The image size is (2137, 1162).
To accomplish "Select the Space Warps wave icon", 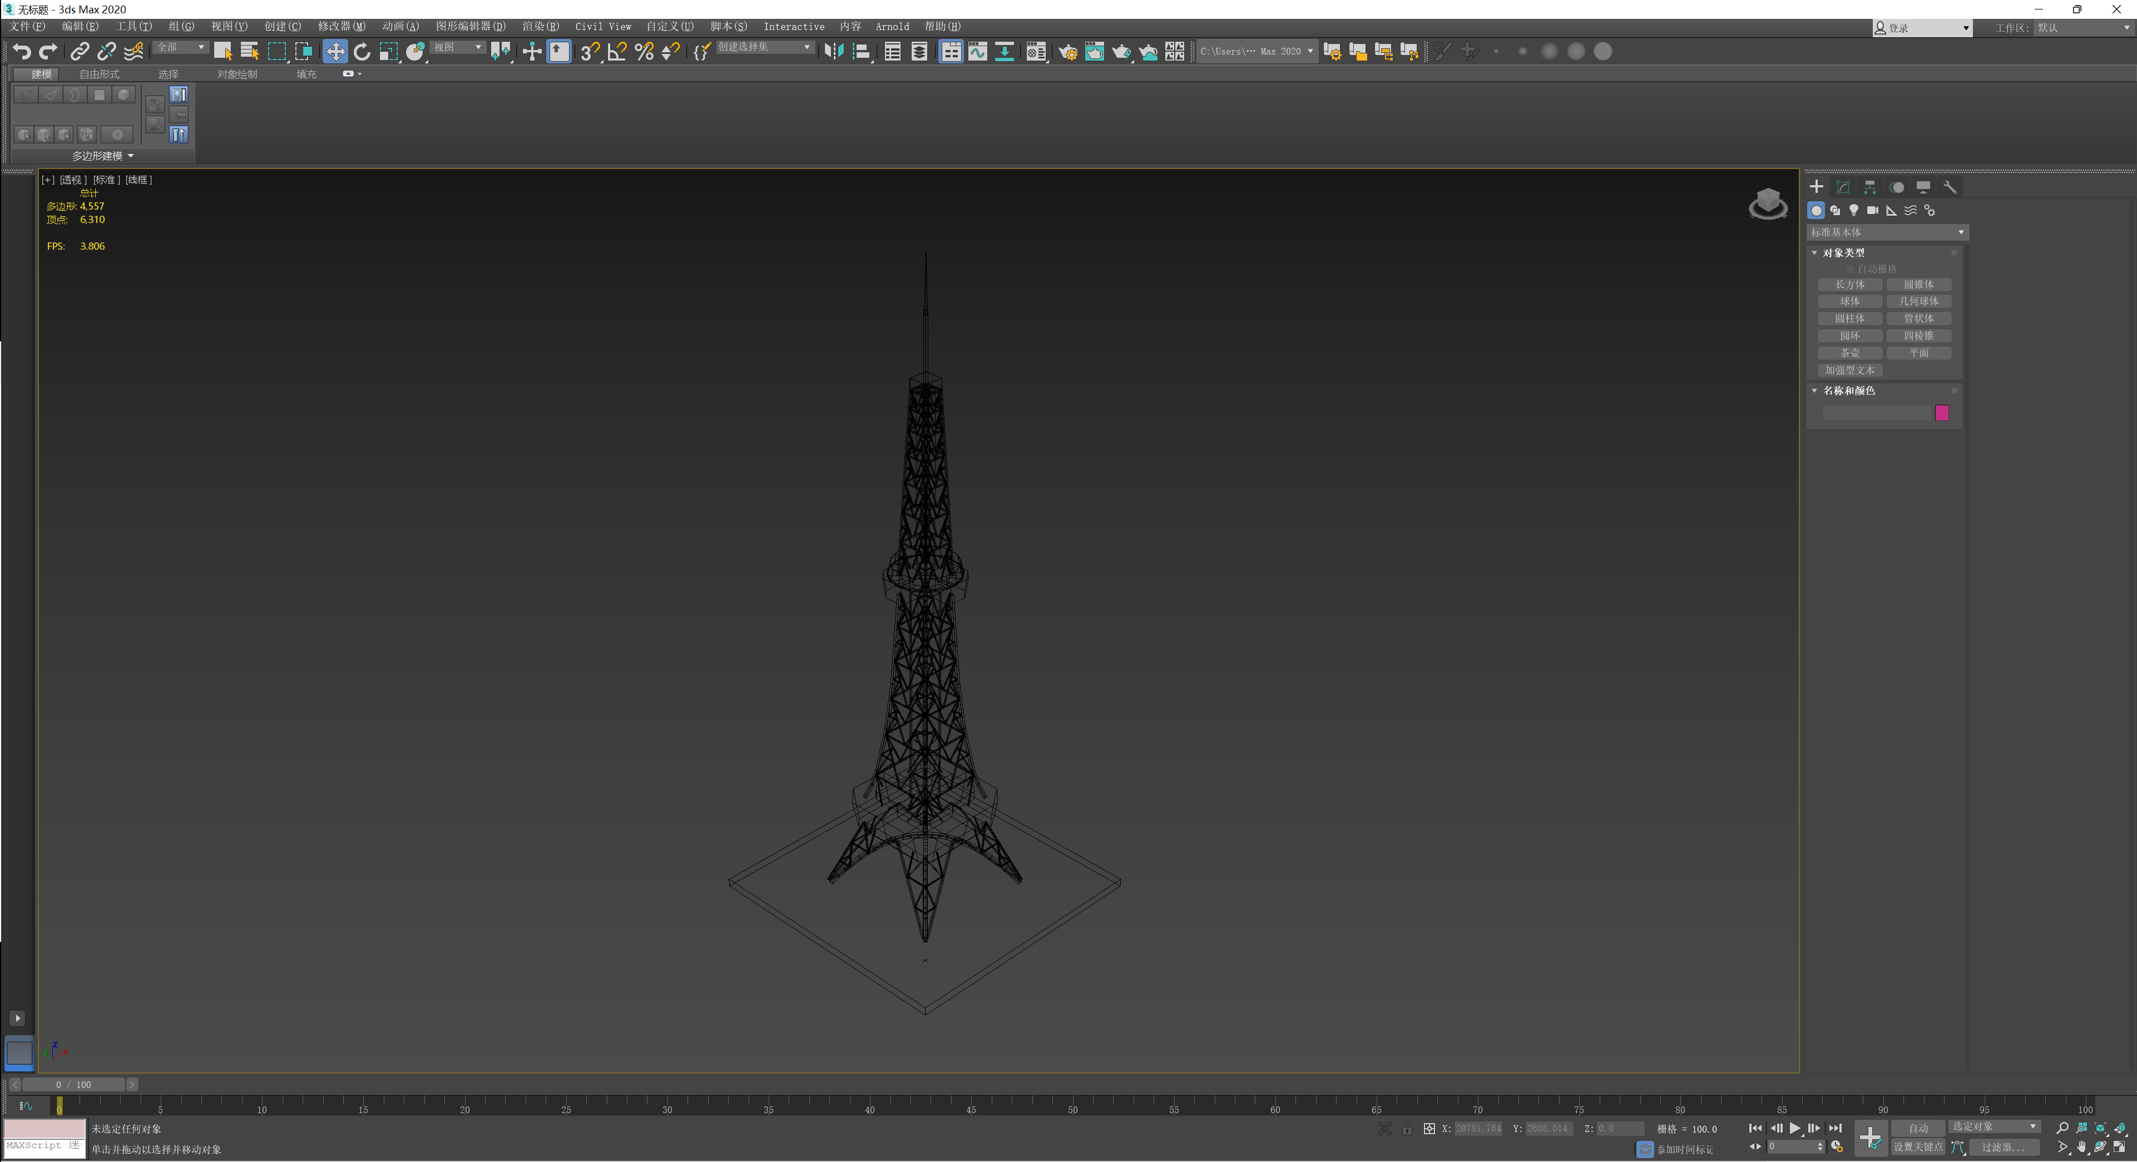I will tap(1911, 211).
